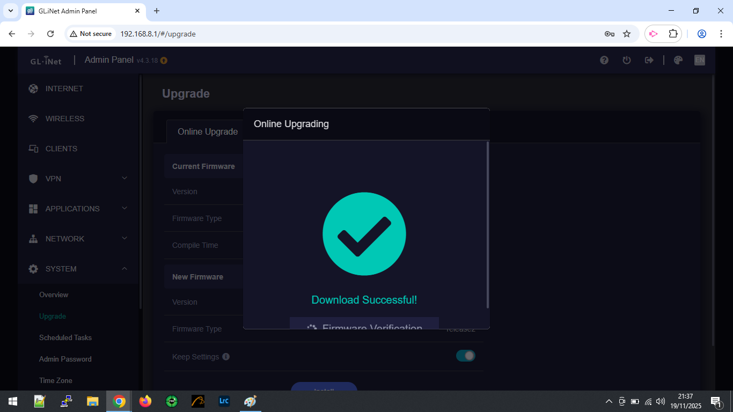The image size is (733, 412).
Task: Open the Admin Password settings
Action: pyautogui.click(x=65, y=359)
